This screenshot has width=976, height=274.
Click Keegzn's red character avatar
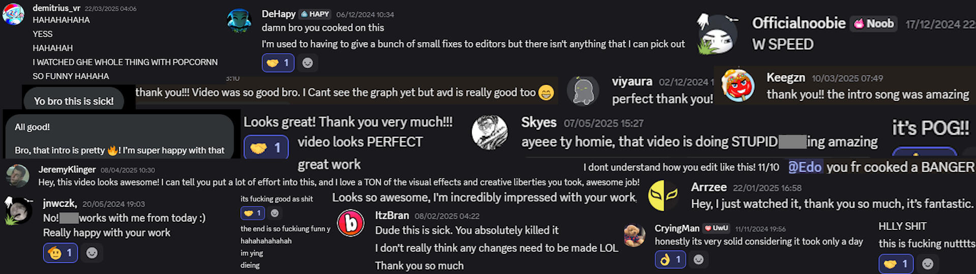pyautogui.click(x=738, y=85)
